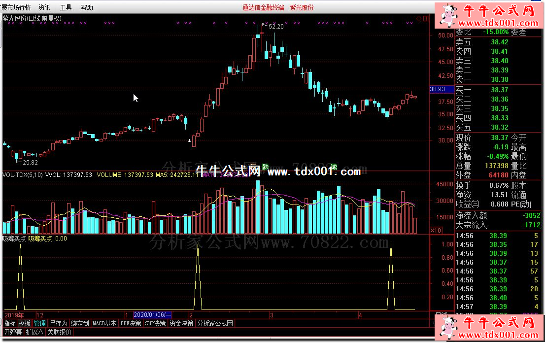Open the 展市场行情 menu
This screenshot has width=546, height=343.
point(16,7)
